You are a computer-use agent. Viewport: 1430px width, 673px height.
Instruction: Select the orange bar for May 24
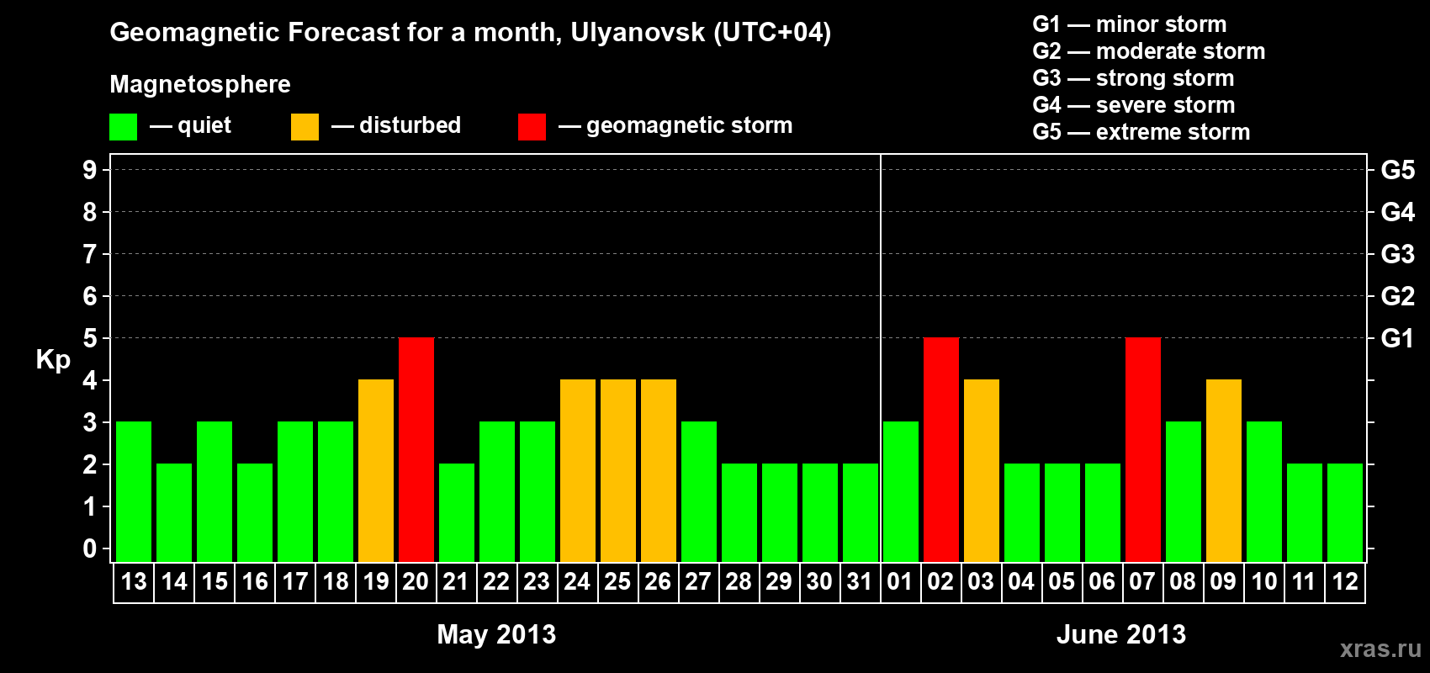[578, 470]
